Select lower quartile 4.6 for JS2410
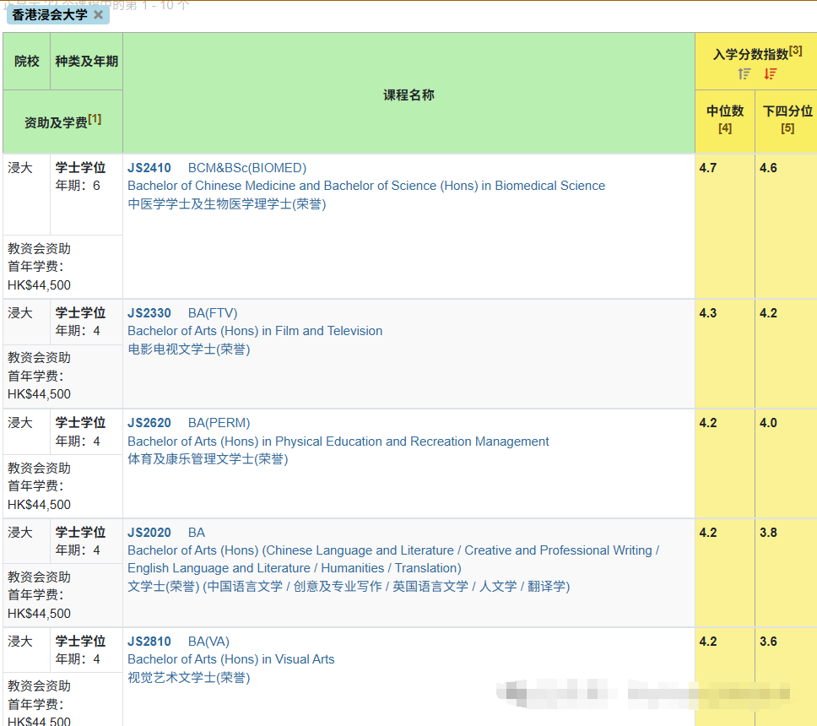Viewport: 817px width, 726px height. click(x=768, y=168)
